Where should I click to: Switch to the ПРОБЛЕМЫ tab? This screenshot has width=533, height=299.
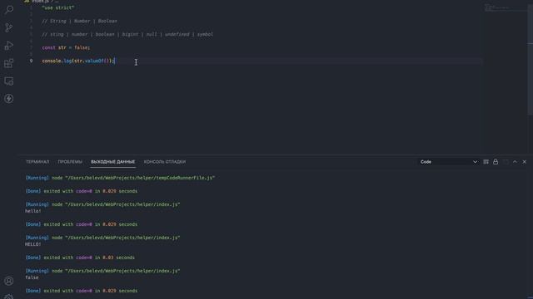coord(70,162)
